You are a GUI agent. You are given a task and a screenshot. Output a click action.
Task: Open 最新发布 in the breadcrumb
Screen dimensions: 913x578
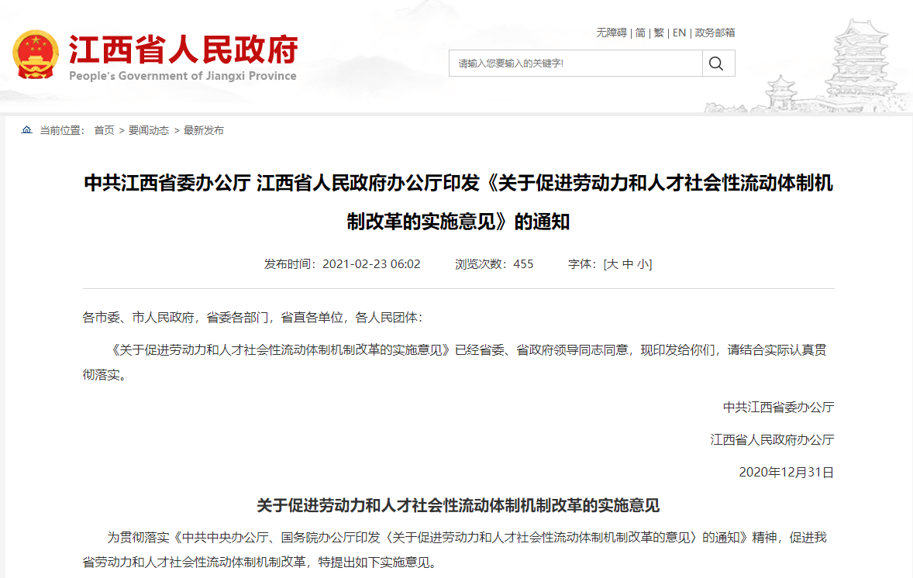(x=204, y=130)
